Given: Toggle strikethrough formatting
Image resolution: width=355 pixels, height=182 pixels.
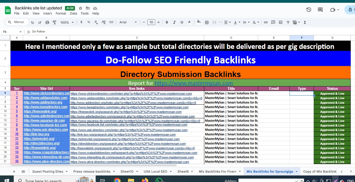Looking at the screenshot, I should pos(182,22).
